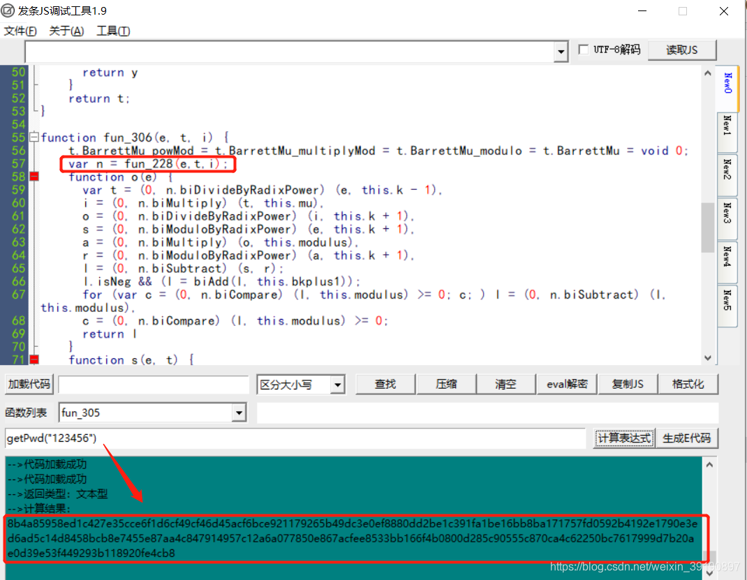Click the 'function fun_306(e, t, i) {' line
This screenshot has width=747, height=580.
135,137
